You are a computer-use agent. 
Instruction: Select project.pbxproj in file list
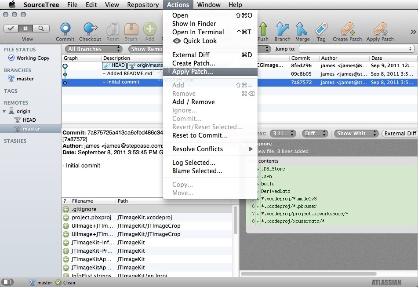tap(147, 218)
